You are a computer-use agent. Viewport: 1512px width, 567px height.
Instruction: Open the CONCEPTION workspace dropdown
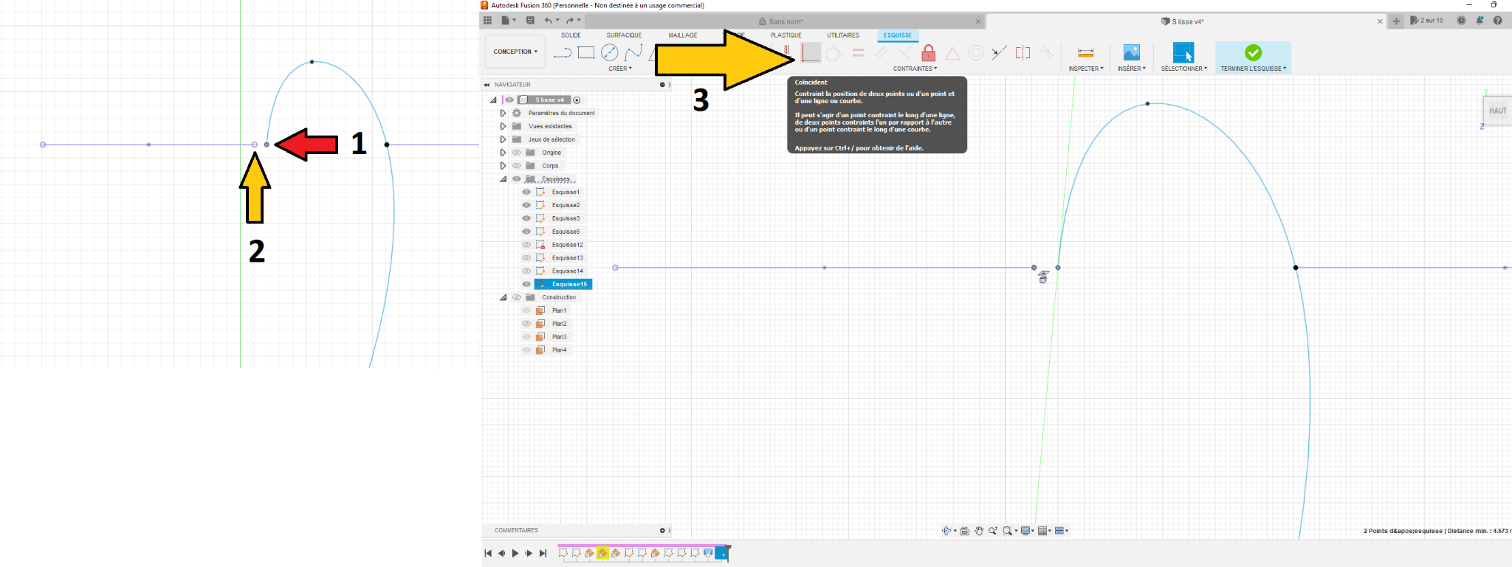515,52
